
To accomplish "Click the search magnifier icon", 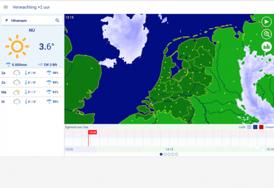I will click(x=57, y=21).
